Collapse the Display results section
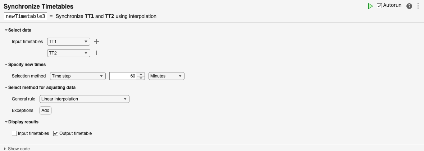Viewport: 424px width, 151px height. (x=6, y=122)
